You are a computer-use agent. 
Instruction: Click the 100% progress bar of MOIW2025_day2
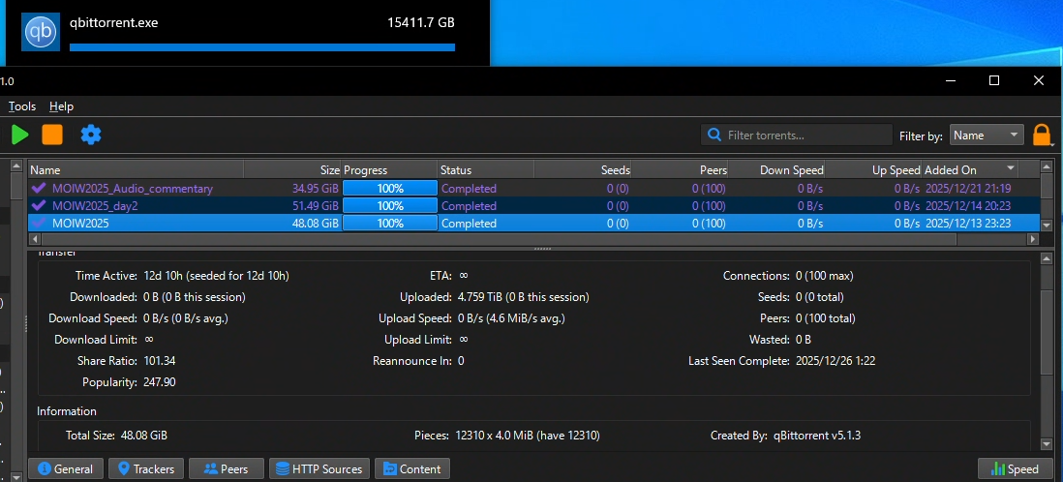tap(390, 205)
